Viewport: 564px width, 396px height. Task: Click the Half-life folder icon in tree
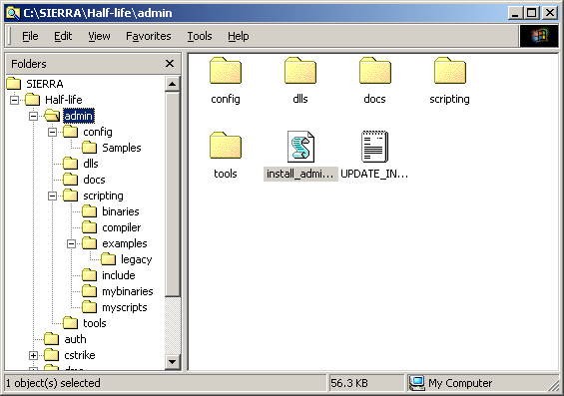coord(32,100)
